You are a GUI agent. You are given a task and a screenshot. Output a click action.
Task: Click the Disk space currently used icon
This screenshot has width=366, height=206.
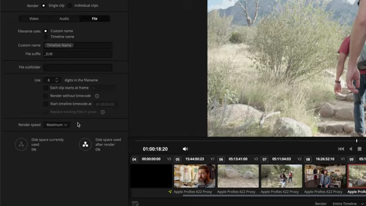tap(21, 144)
